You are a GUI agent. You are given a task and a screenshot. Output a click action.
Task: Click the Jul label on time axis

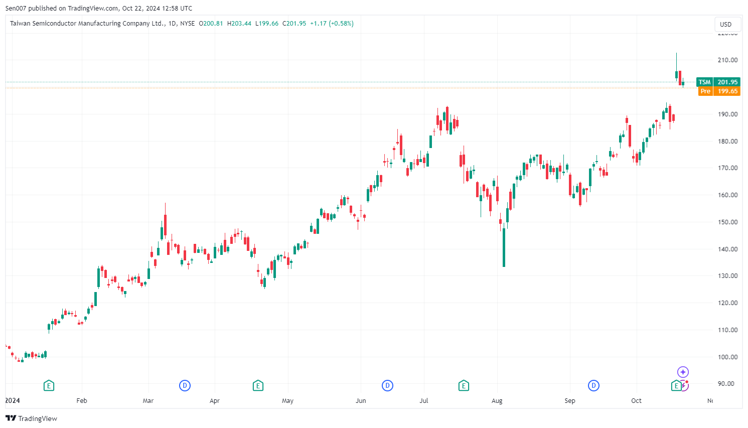coord(424,400)
